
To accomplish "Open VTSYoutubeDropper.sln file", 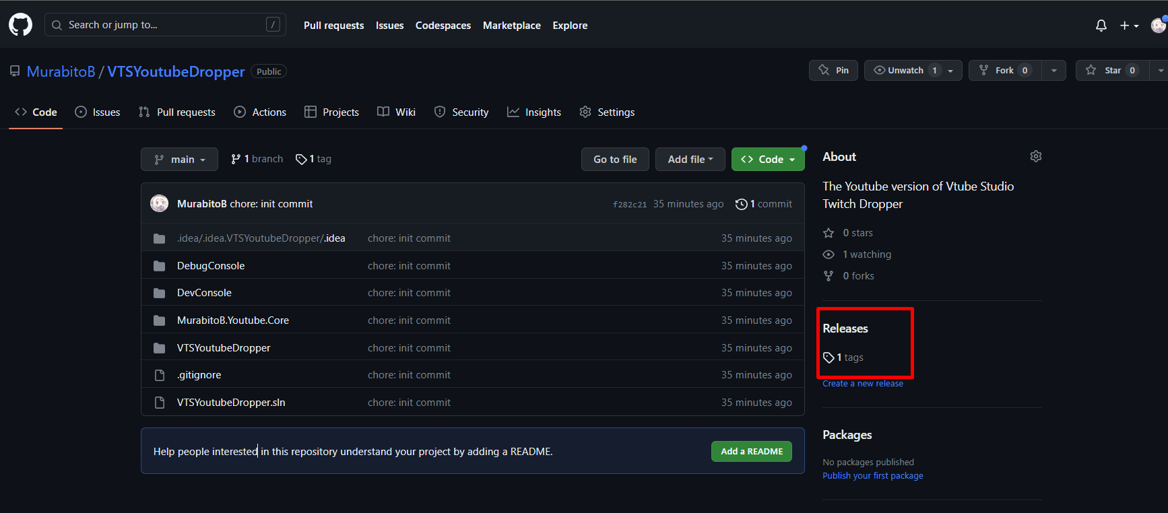I will point(231,403).
